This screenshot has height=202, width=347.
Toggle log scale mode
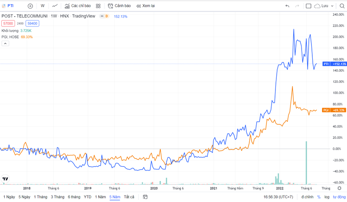click(x=327, y=197)
